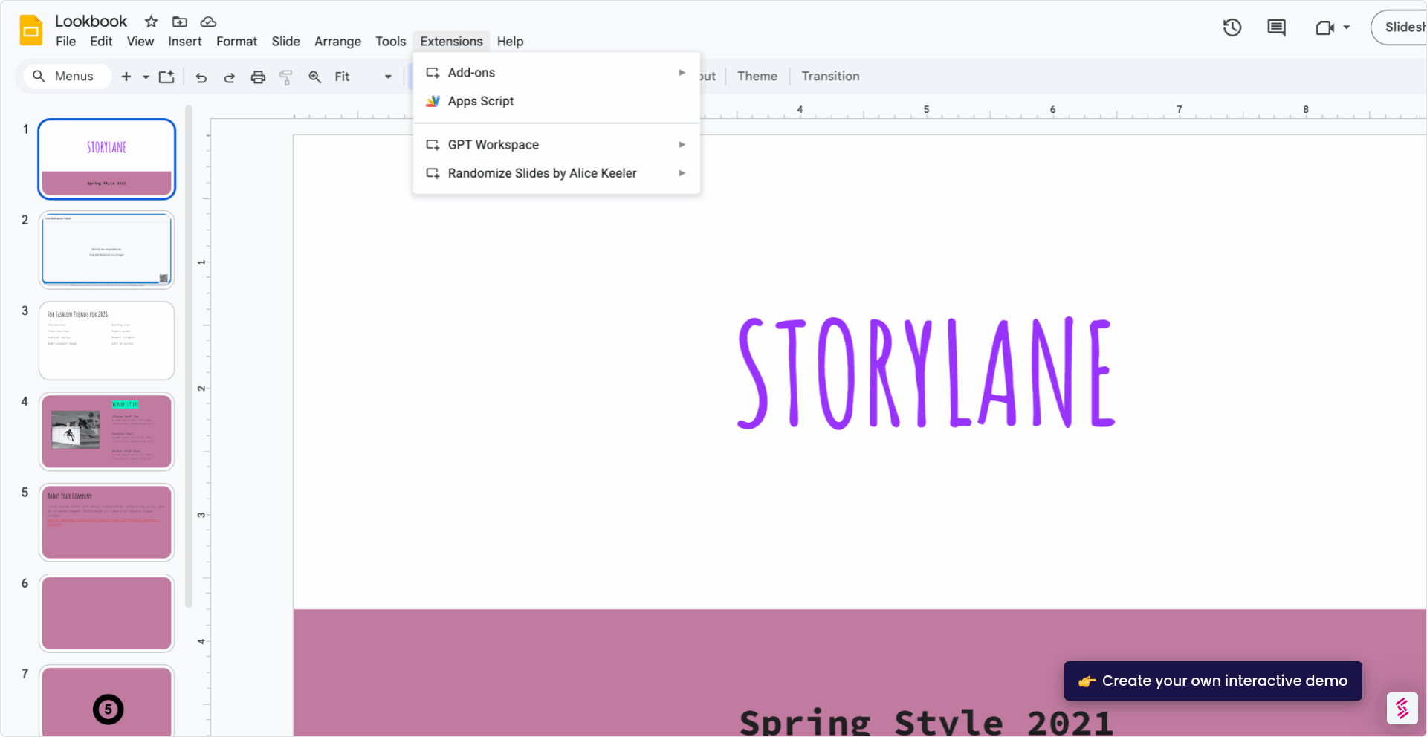Open the View menu
Screen dimensions: 1427x737
(140, 42)
